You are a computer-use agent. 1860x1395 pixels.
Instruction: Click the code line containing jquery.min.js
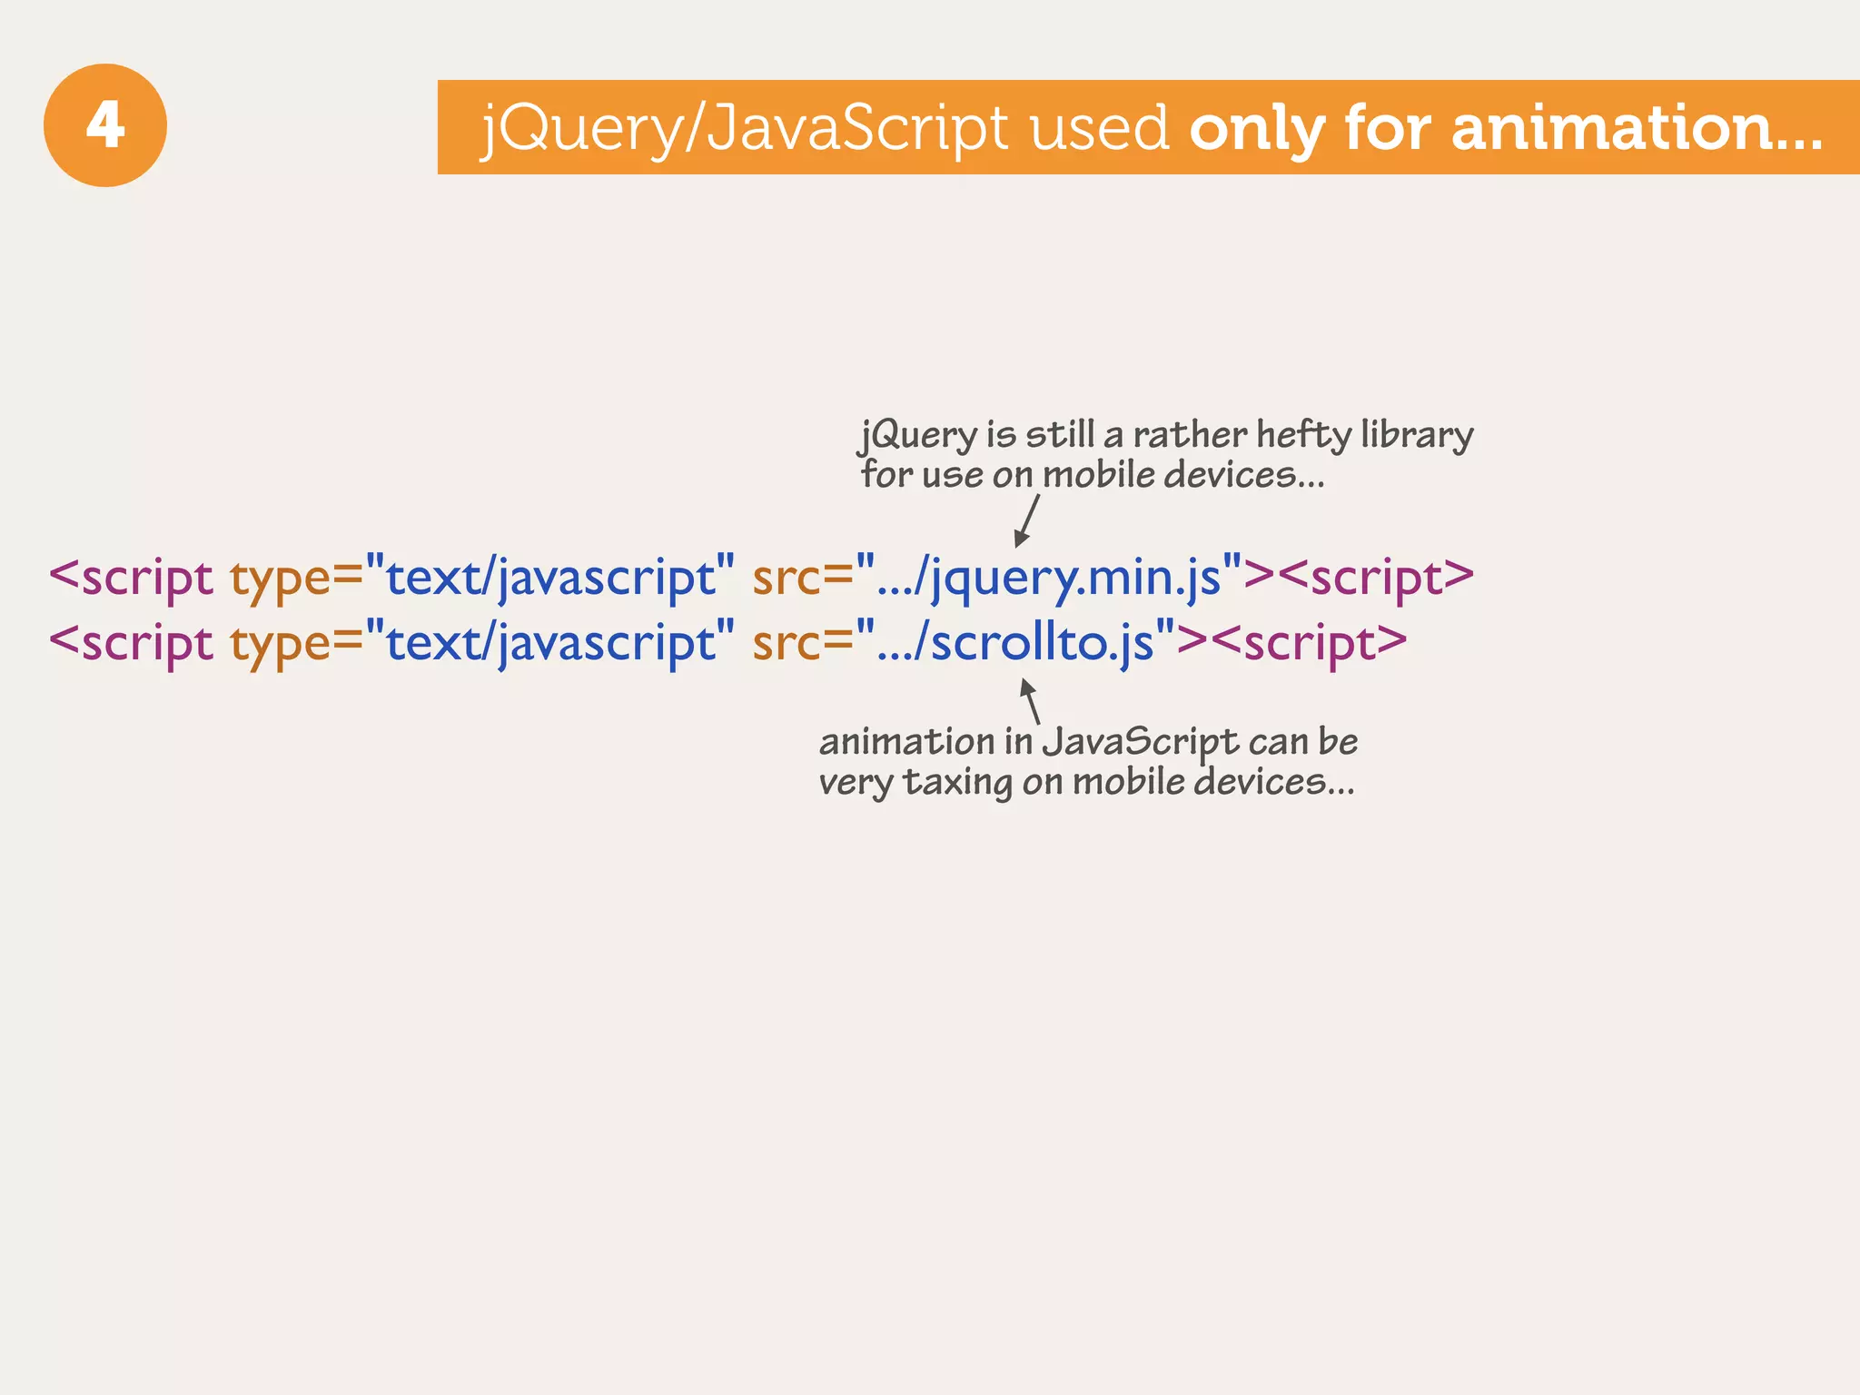pyautogui.click(x=762, y=579)
